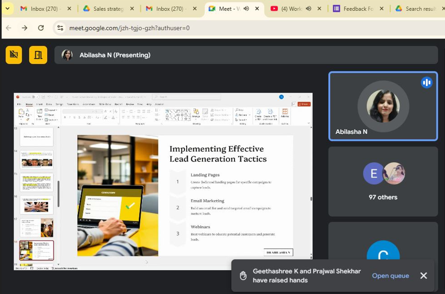Go back using browser back arrow
Image resolution: width=445 pixels, height=294 pixels.
click(9, 28)
